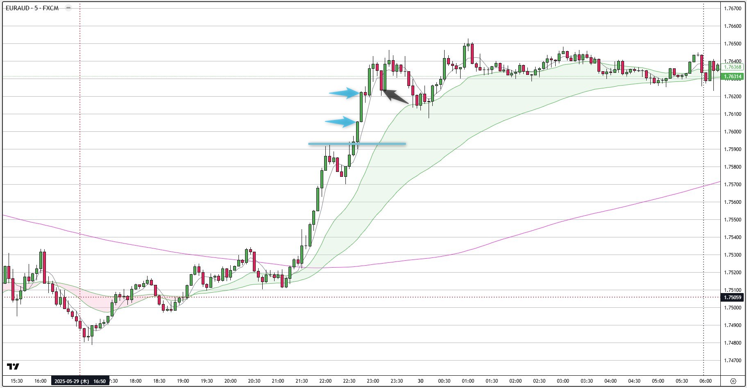Click the 1.76314 current price tag
747x388 pixels.
[733, 77]
